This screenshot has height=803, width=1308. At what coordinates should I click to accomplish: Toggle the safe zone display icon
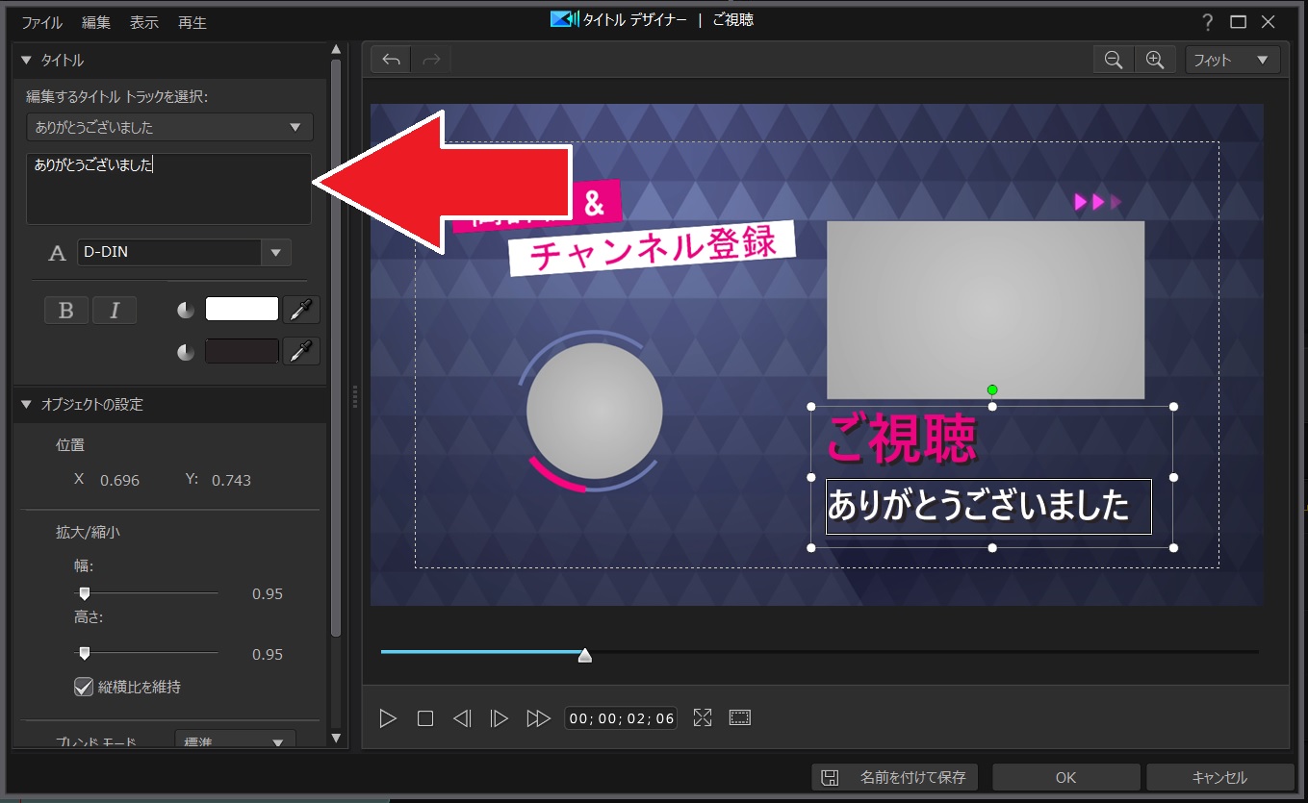click(x=739, y=717)
